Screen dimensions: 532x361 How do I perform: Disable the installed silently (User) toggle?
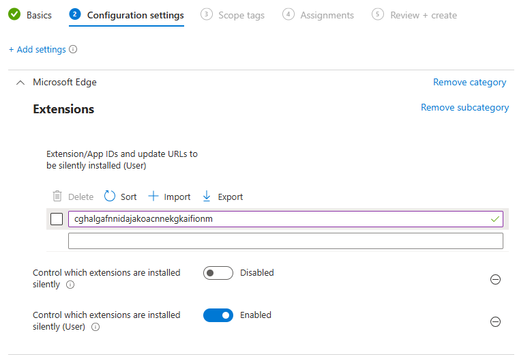(x=218, y=315)
